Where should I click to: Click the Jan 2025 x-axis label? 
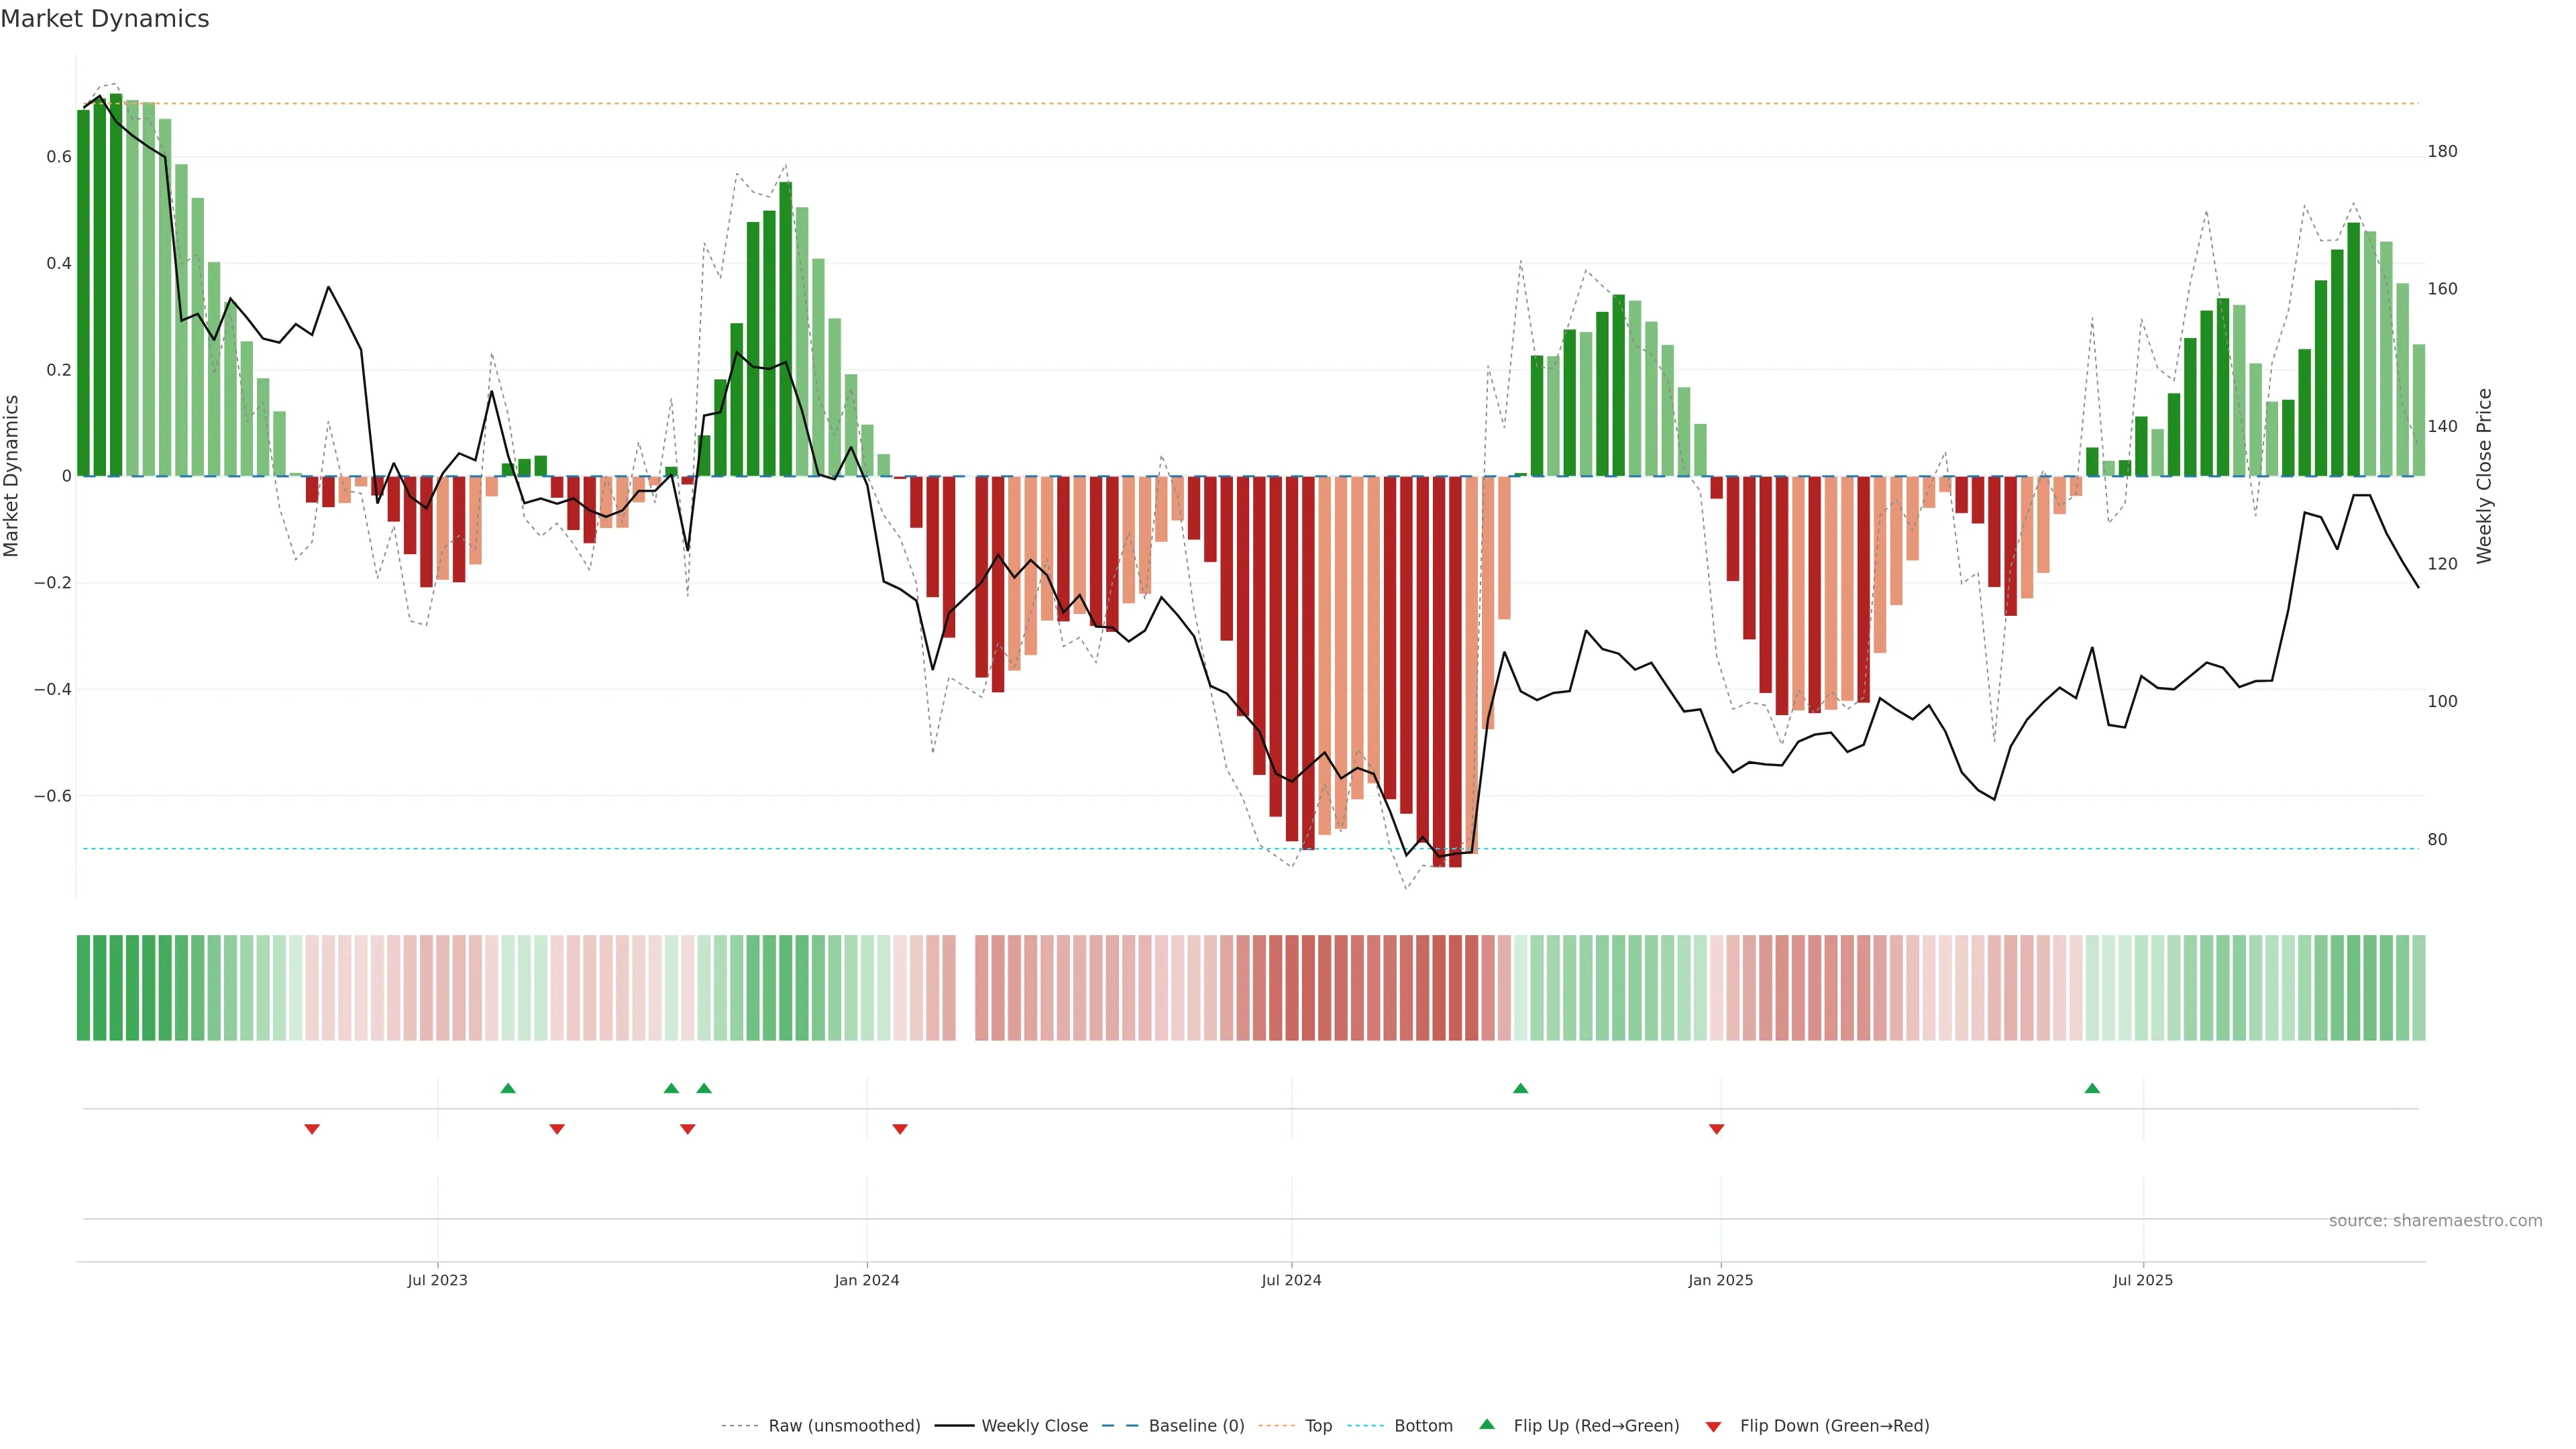coord(1720,1280)
